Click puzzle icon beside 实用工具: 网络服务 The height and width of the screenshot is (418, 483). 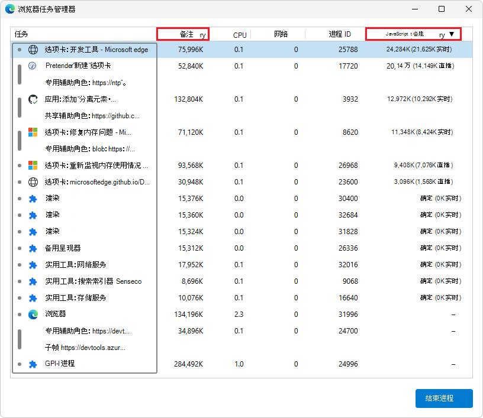33,265
